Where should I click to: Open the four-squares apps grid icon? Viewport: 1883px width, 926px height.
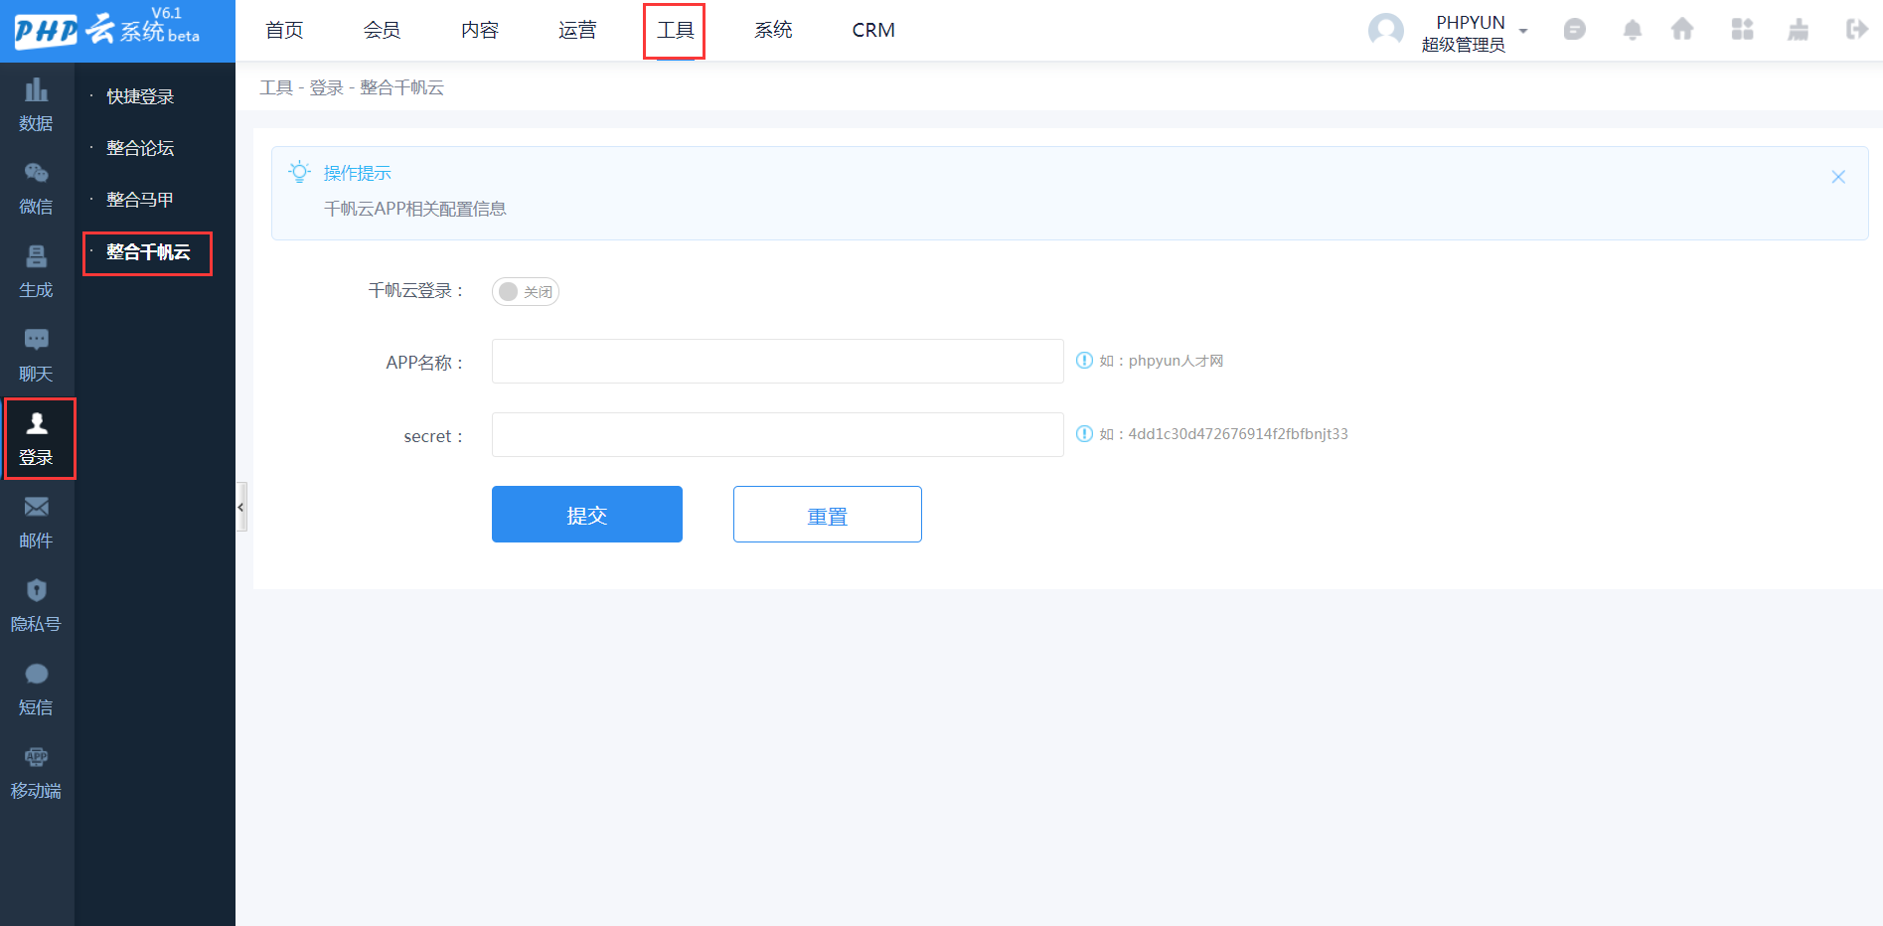[x=1742, y=30]
